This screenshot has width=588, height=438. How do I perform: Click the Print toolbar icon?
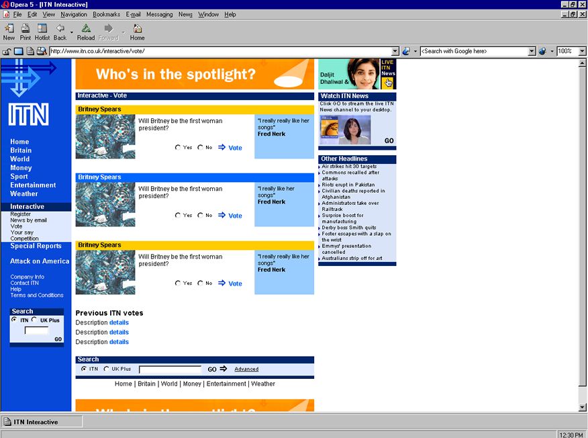tap(25, 28)
